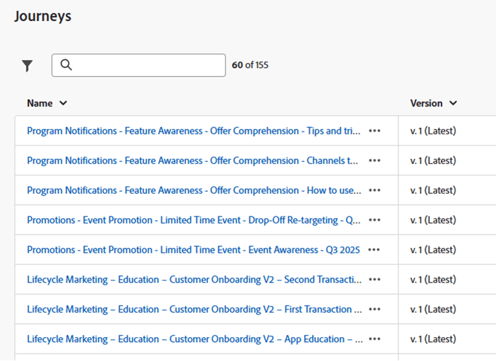Open the filter icon beside search
This screenshot has width=496, height=361.
tap(27, 65)
